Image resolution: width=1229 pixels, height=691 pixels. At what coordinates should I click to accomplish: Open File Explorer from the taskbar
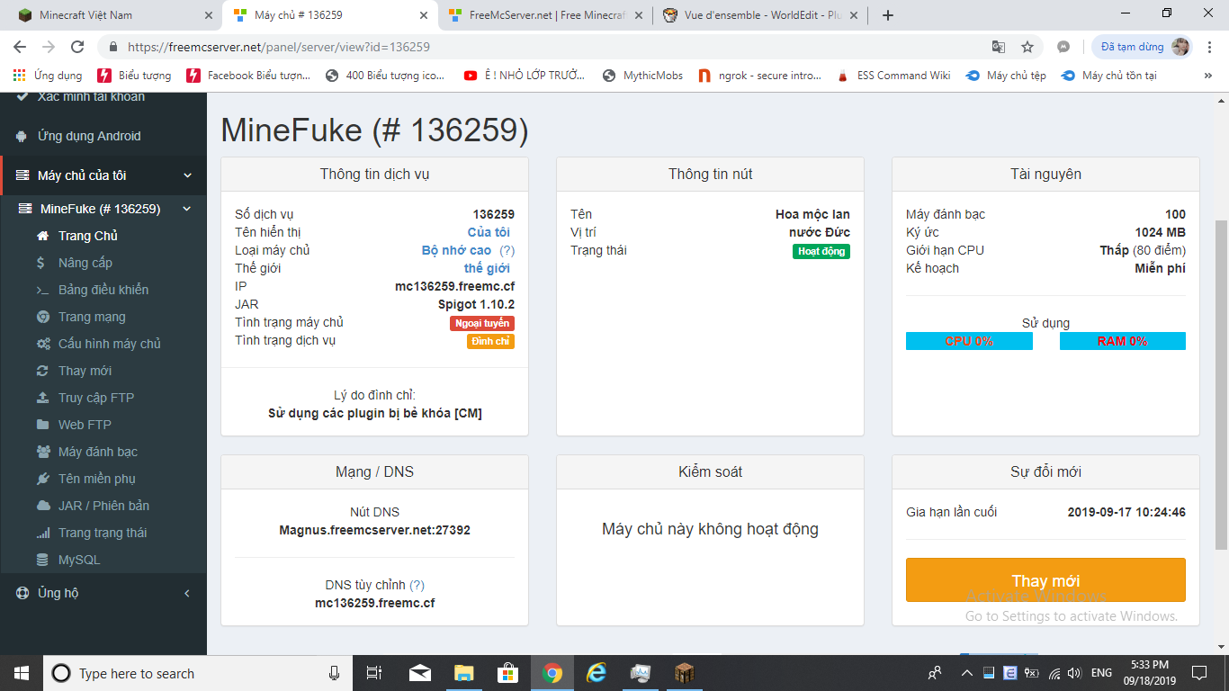pos(463,673)
